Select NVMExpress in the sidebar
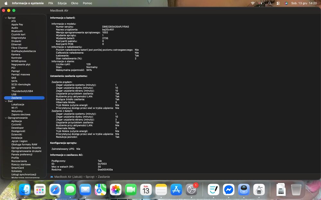 [x=19, y=61]
